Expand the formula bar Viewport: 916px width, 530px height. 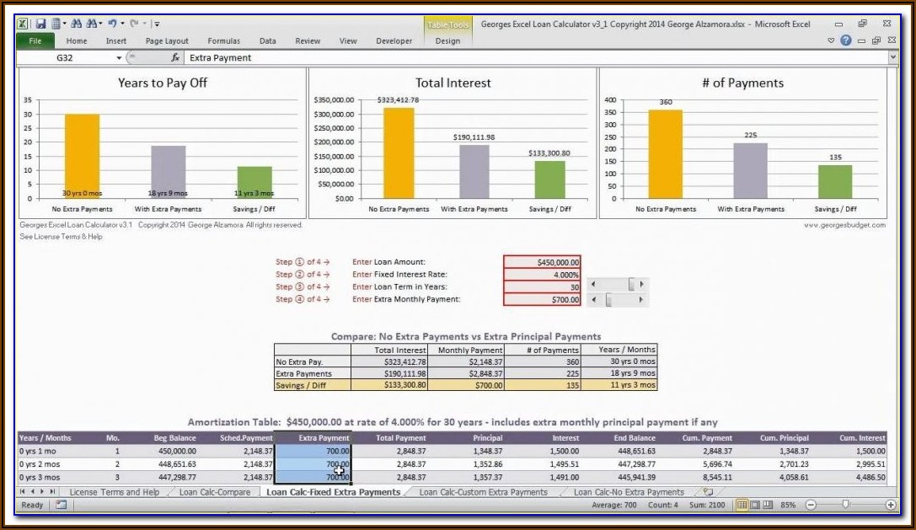point(892,57)
